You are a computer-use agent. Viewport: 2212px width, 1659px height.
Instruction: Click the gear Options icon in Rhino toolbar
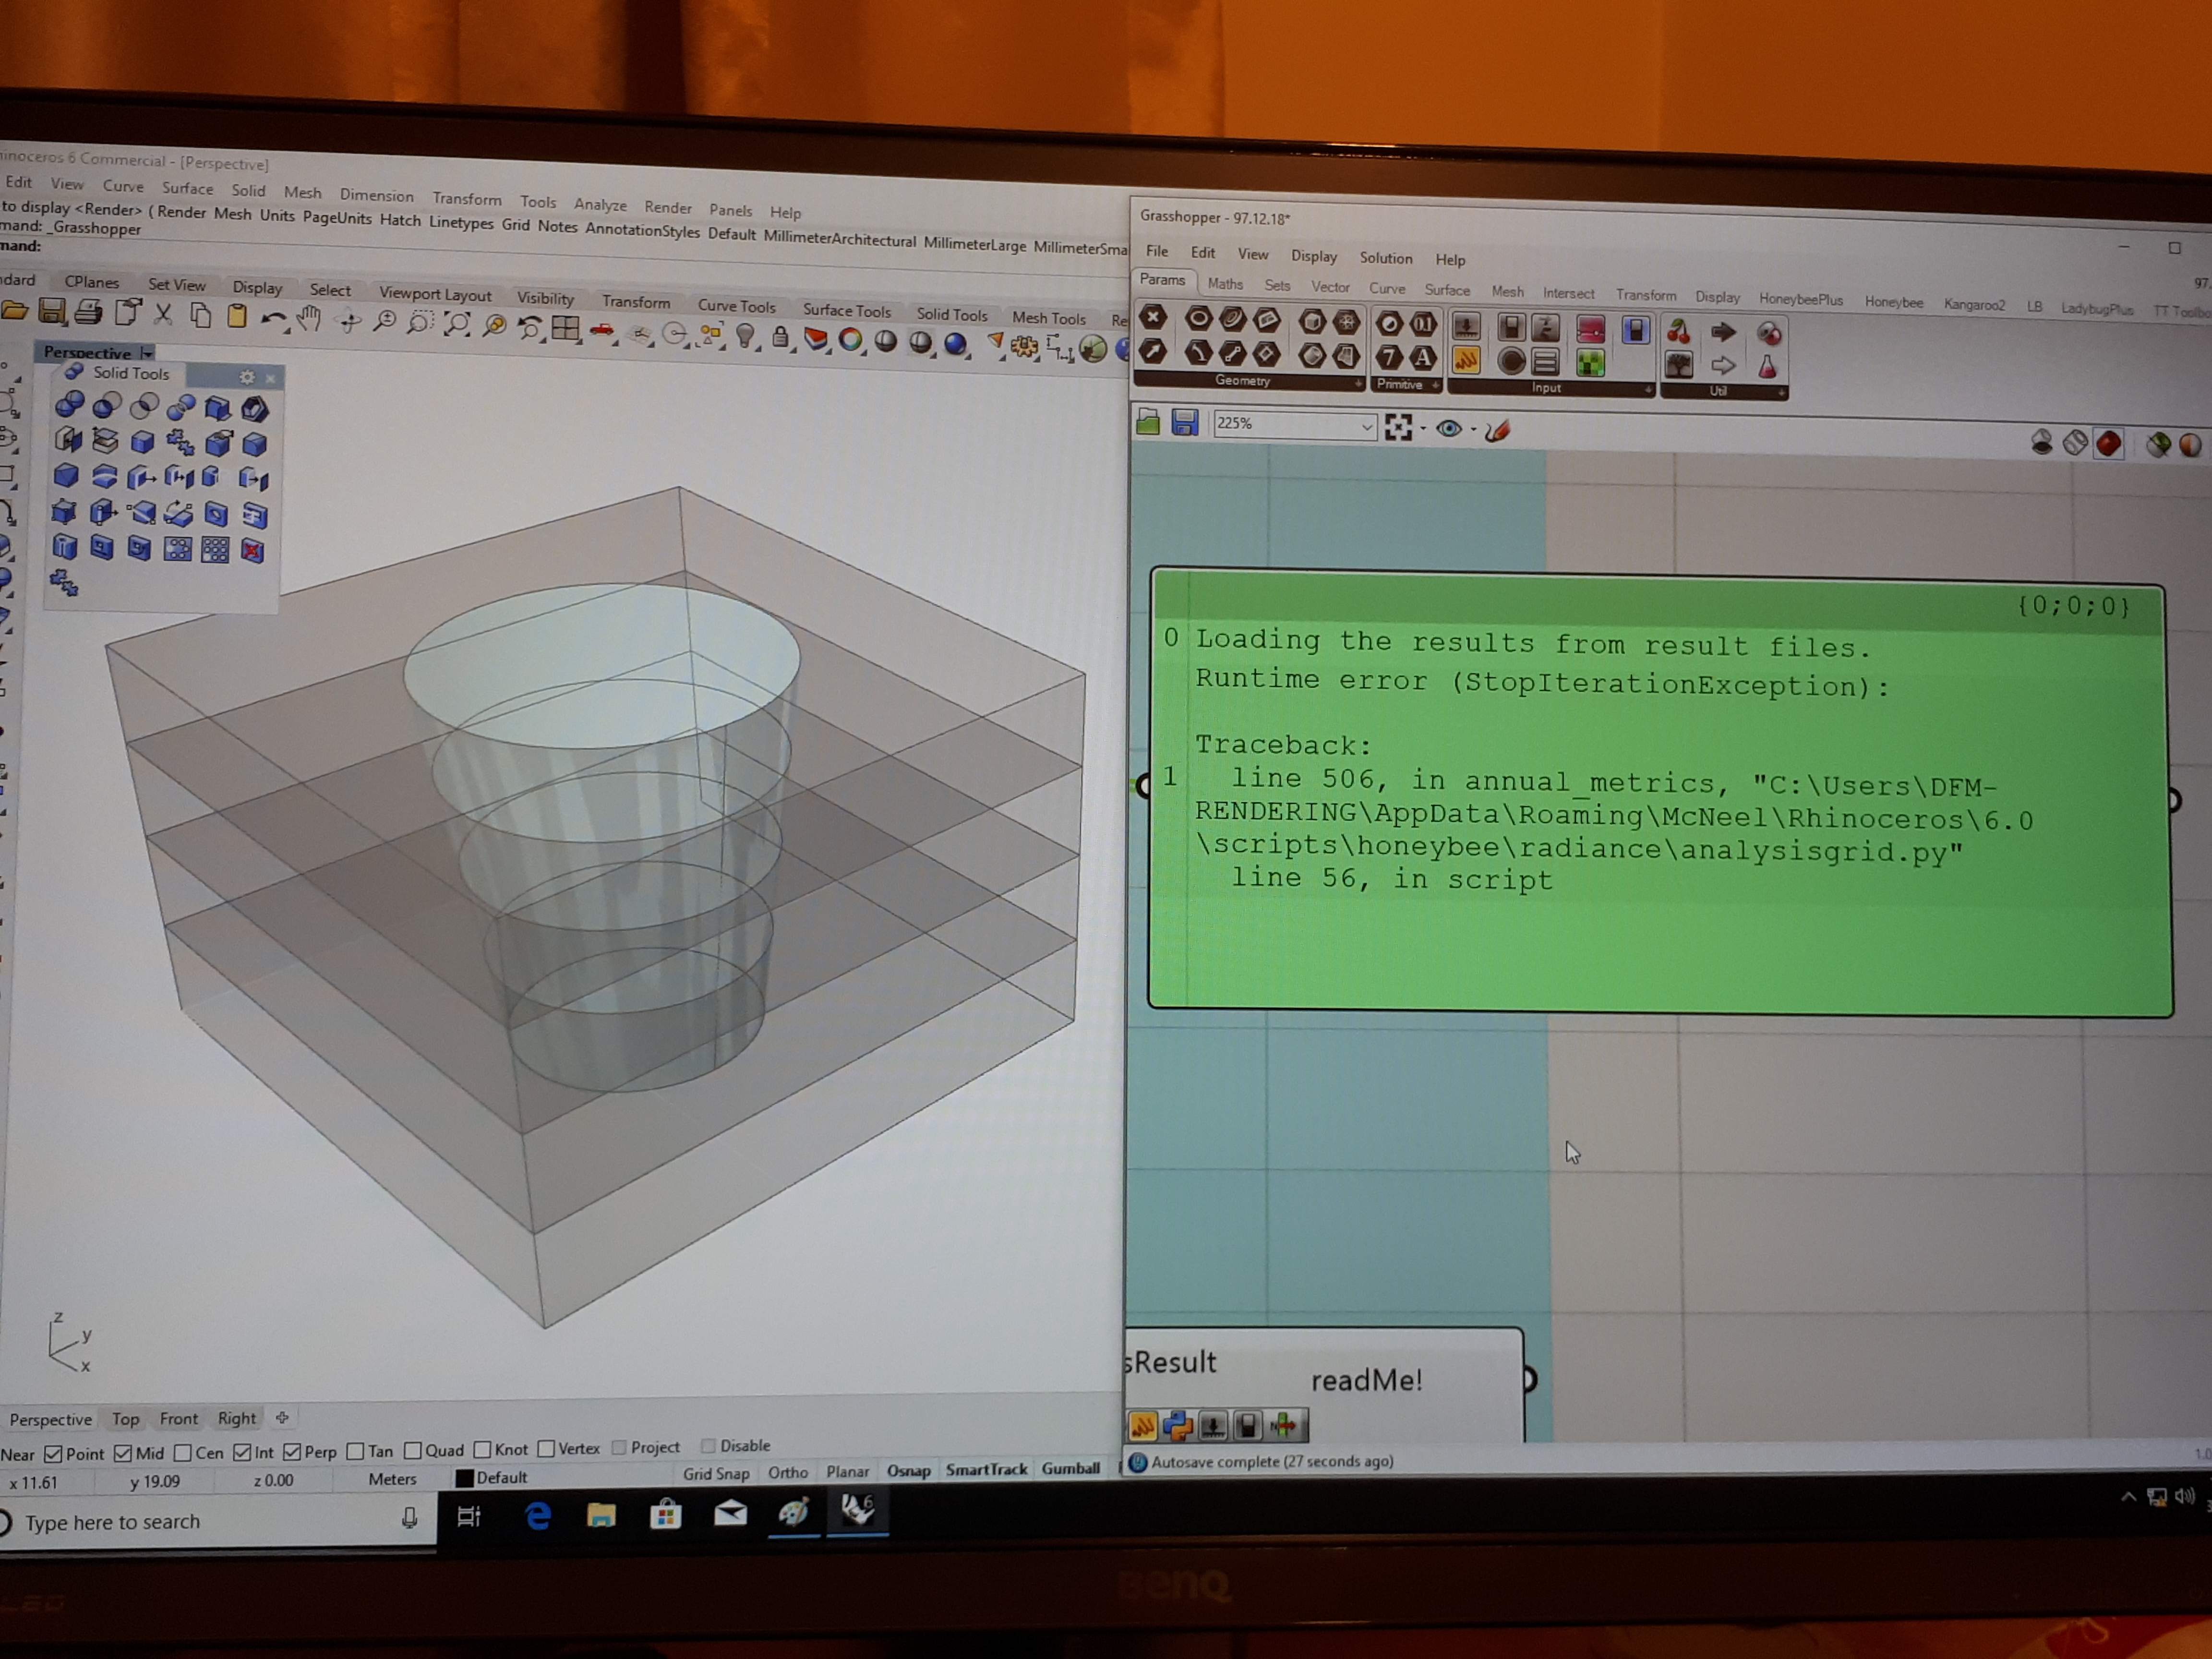pyautogui.click(x=1024, y=347)
